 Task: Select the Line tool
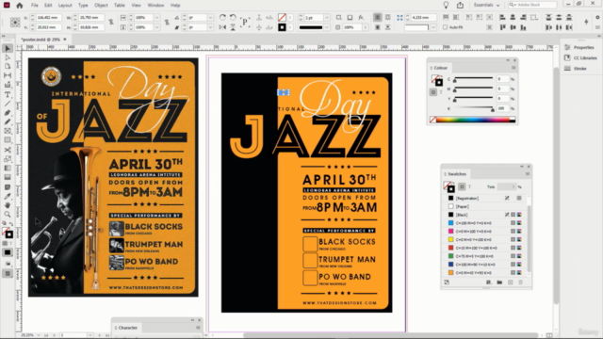click(8, 104)
